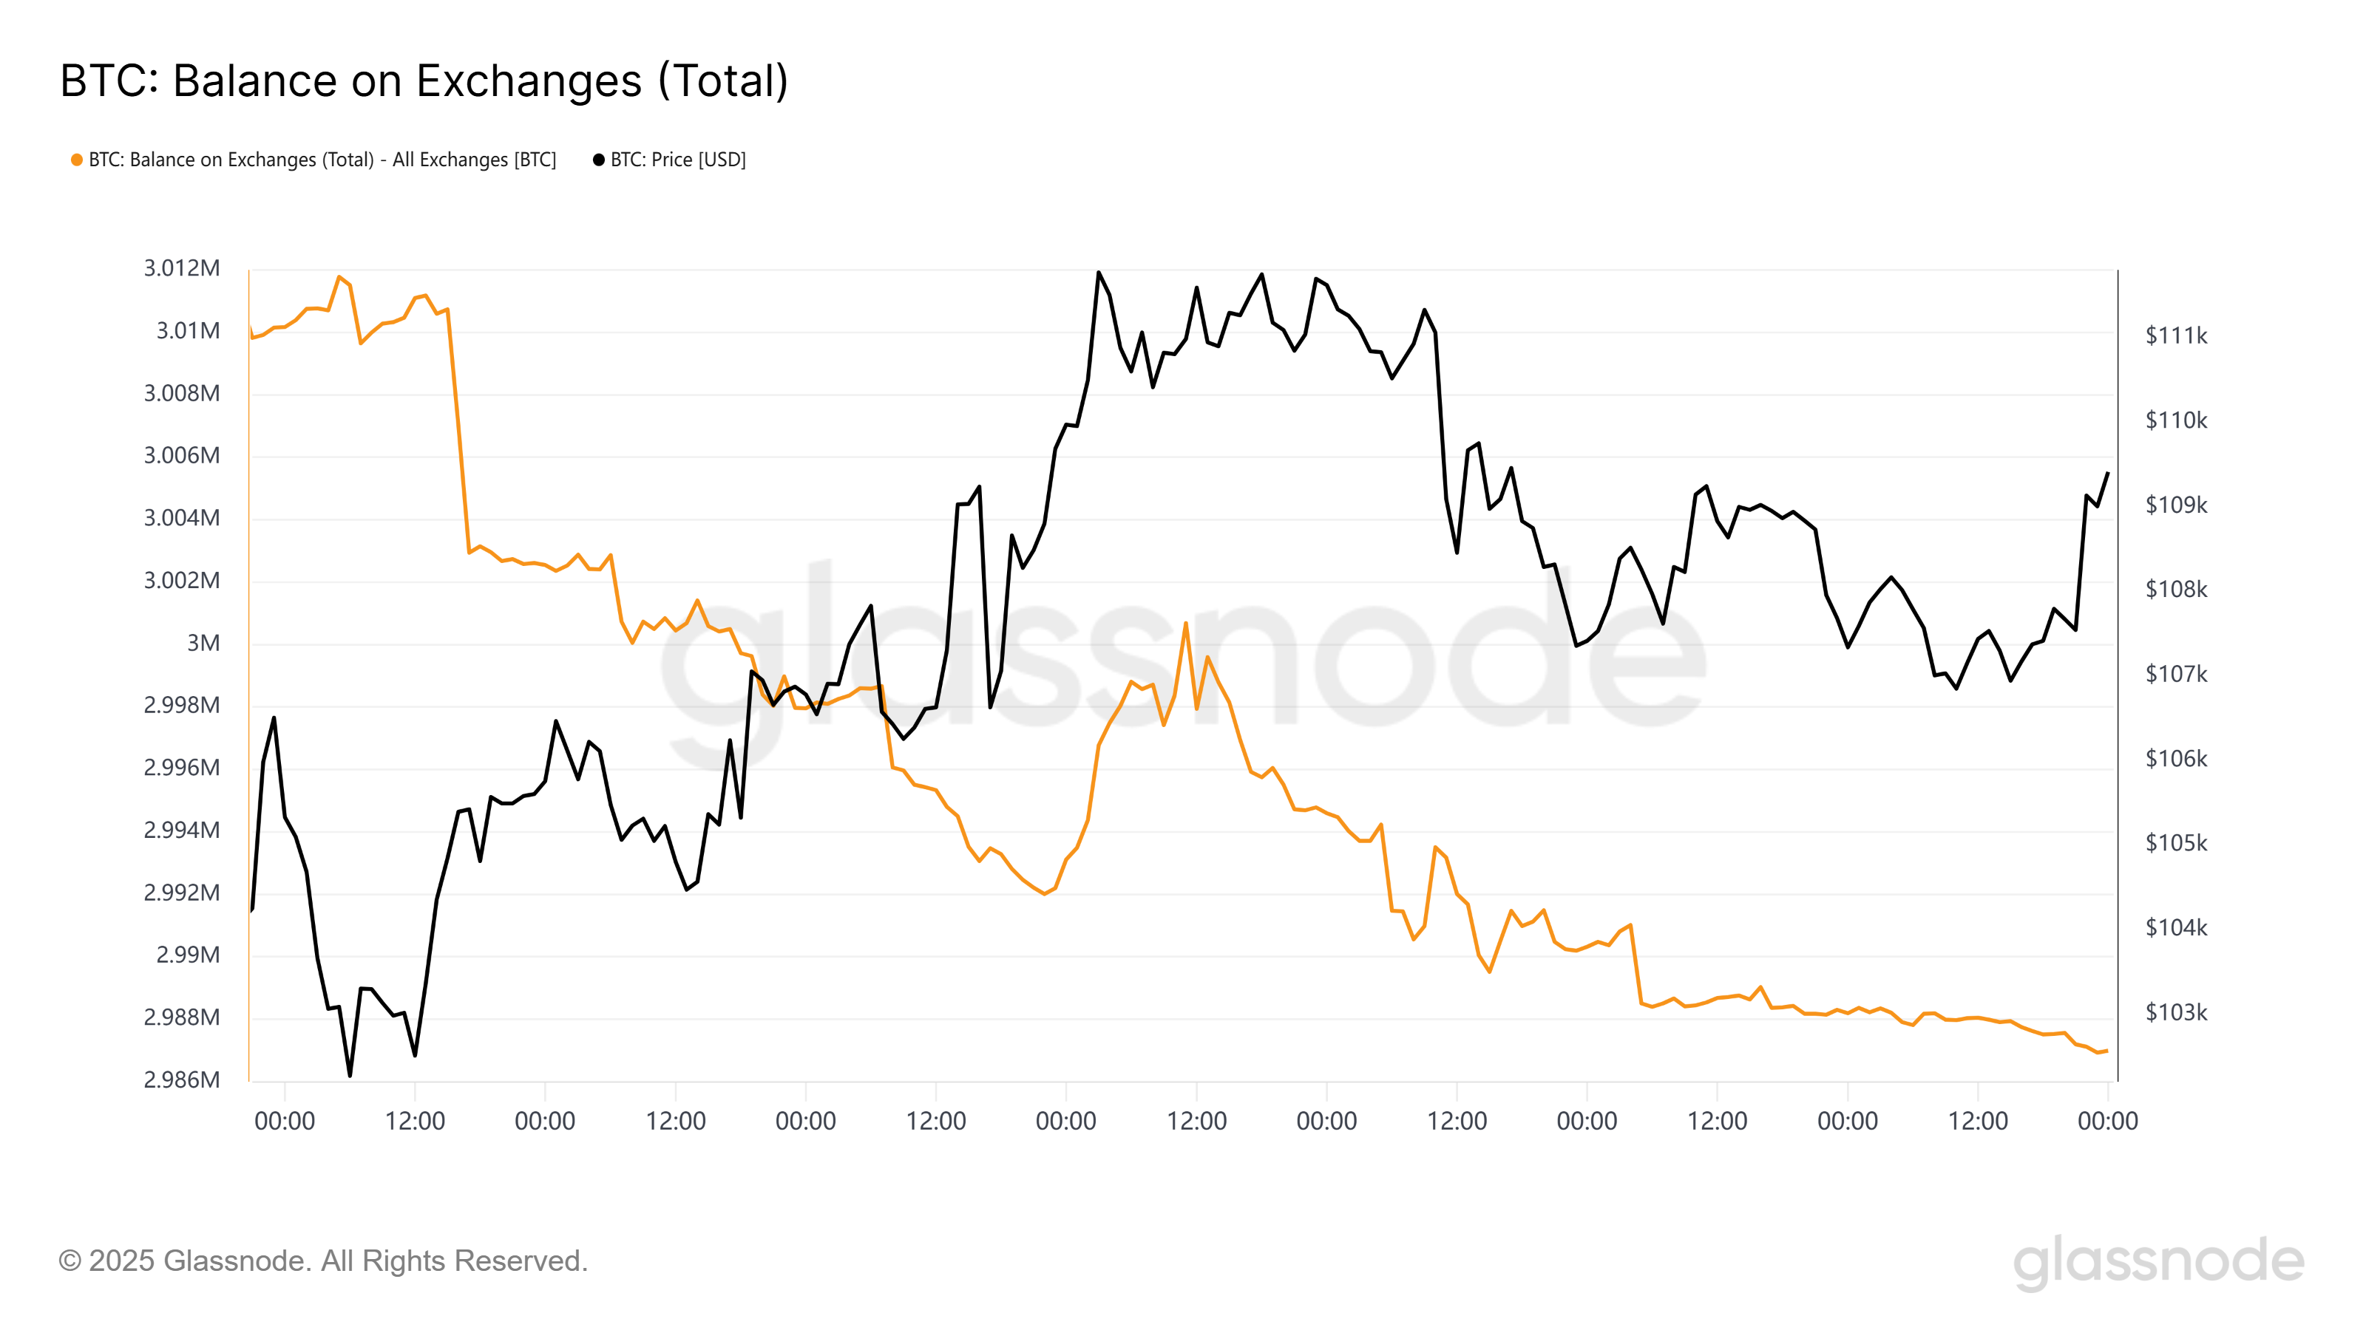Toggle the Balance on Exchanges All Exchanges legend label

coord(322,160)
